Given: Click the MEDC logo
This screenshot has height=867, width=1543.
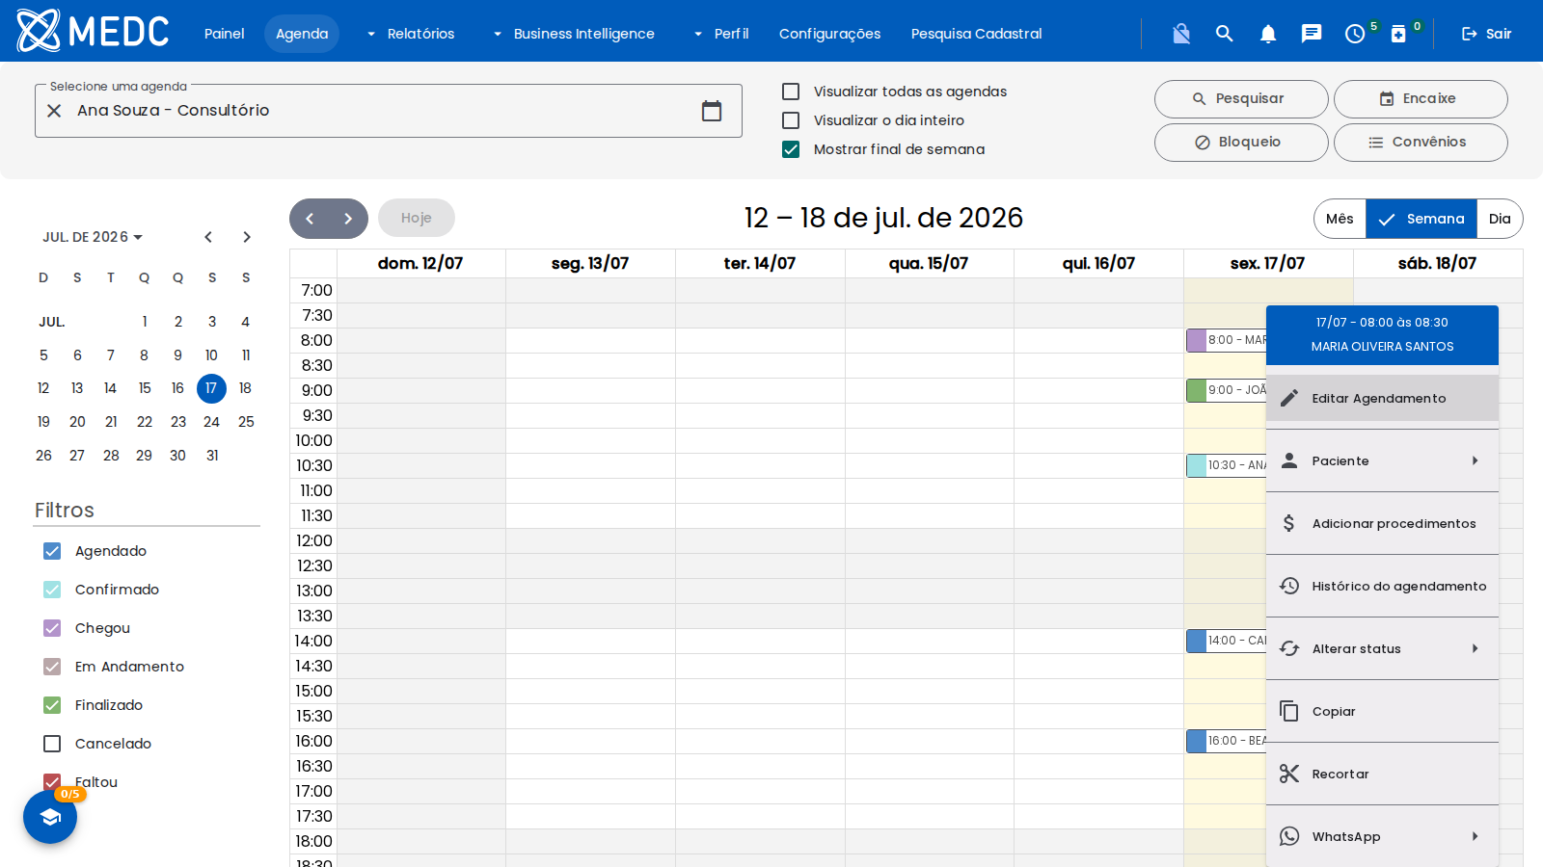Looking at the screenshot, I should [93, 31].
